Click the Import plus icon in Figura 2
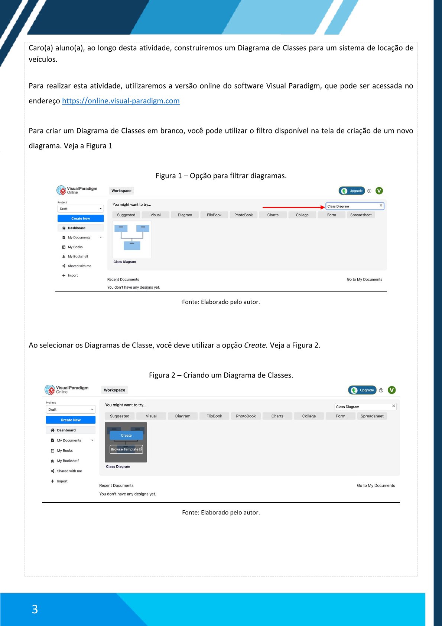Image resolution: width=442 pixels, height=626 pixels. coord(52,481)
